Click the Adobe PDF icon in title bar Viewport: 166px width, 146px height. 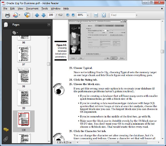[3, 3]
